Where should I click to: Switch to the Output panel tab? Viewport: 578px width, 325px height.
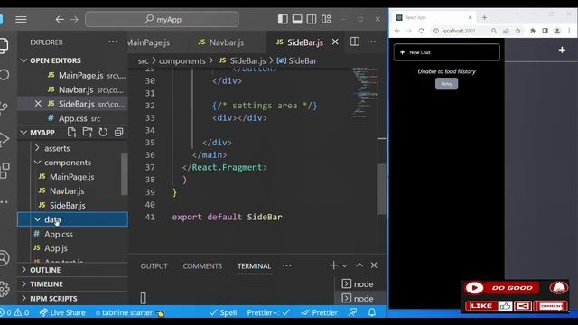point(154,266)
